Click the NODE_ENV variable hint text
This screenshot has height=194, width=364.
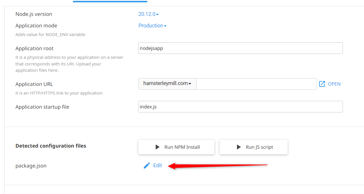pyautogui.click(x=50, y=35)
